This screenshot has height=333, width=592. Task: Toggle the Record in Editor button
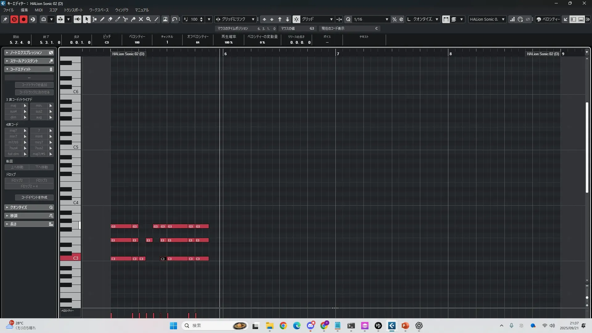(x=23, y=19)
